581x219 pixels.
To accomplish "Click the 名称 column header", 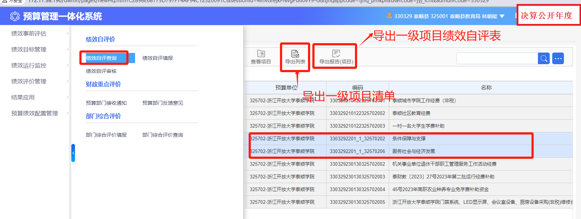I will coord(486,87).
